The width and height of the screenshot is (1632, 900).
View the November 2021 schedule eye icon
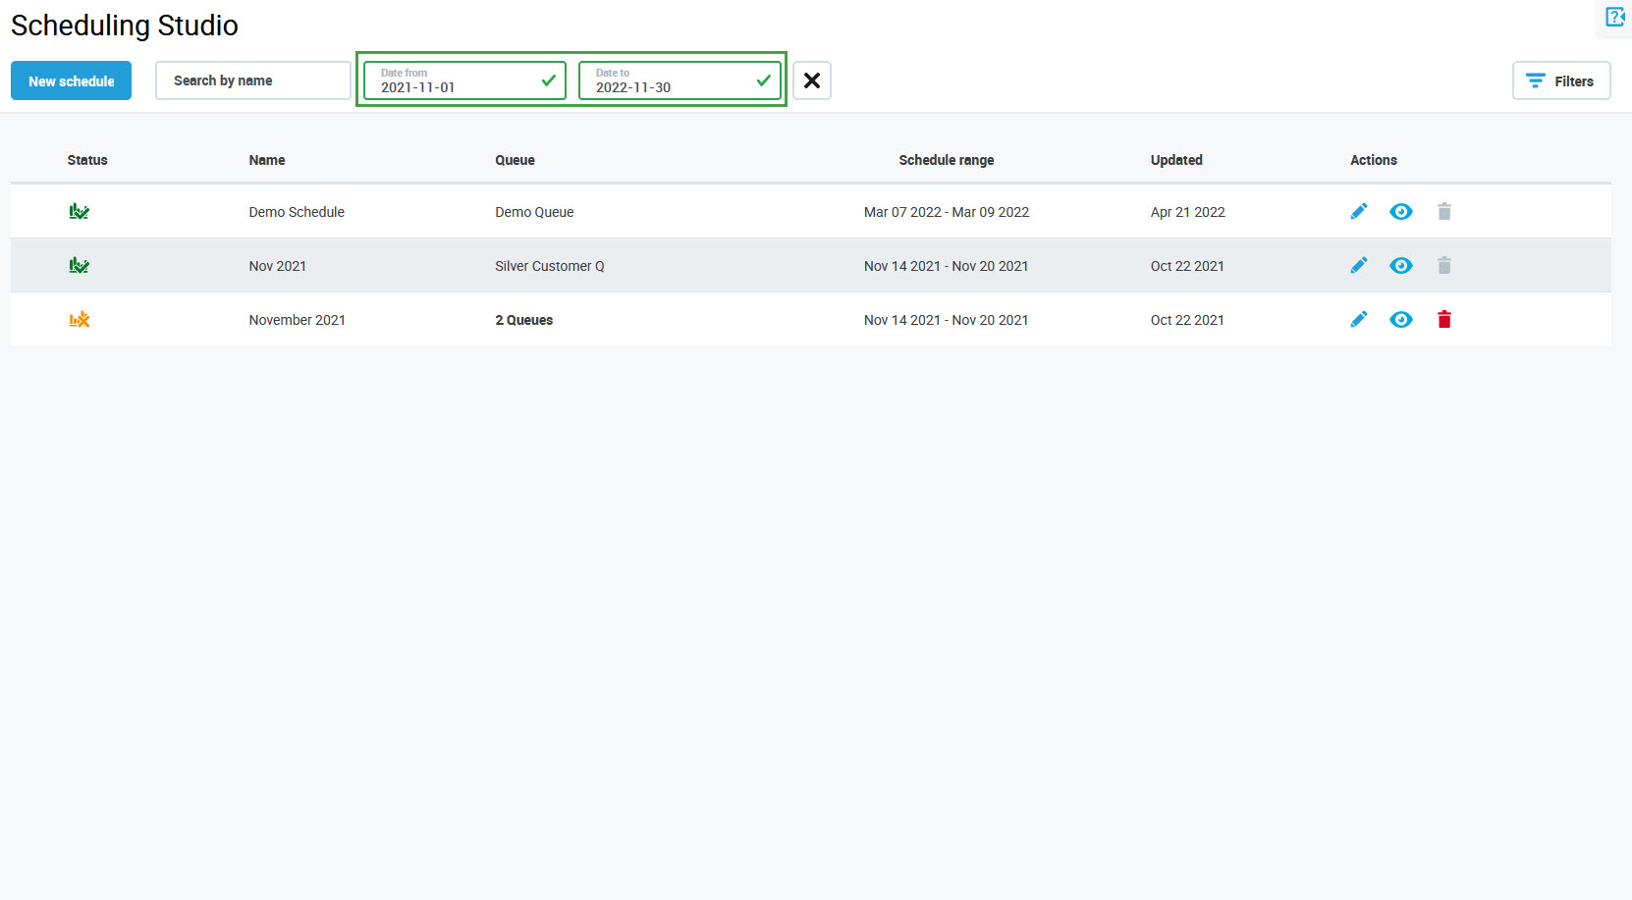[1400, 320]
